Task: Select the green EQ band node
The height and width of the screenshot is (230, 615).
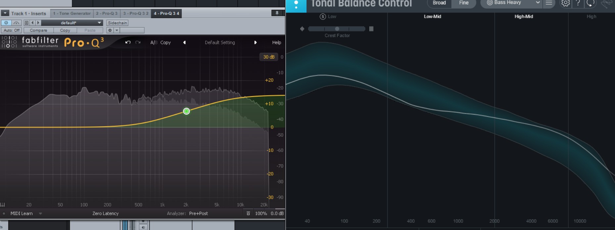Action: pyautogui.click(x=186, y=111)
